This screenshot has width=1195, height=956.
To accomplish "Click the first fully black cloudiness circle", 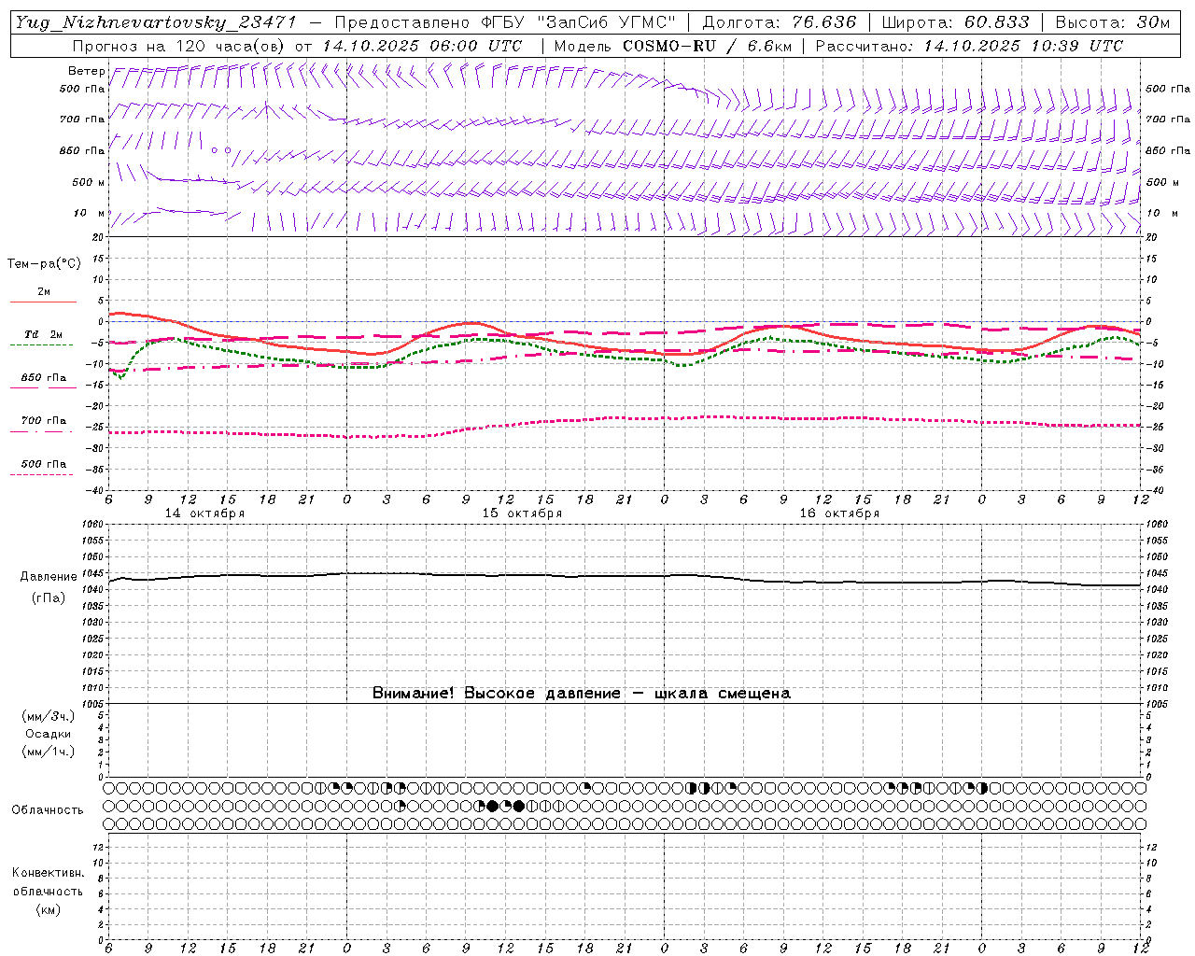I will pyautogui.click(x=492, y=806).
